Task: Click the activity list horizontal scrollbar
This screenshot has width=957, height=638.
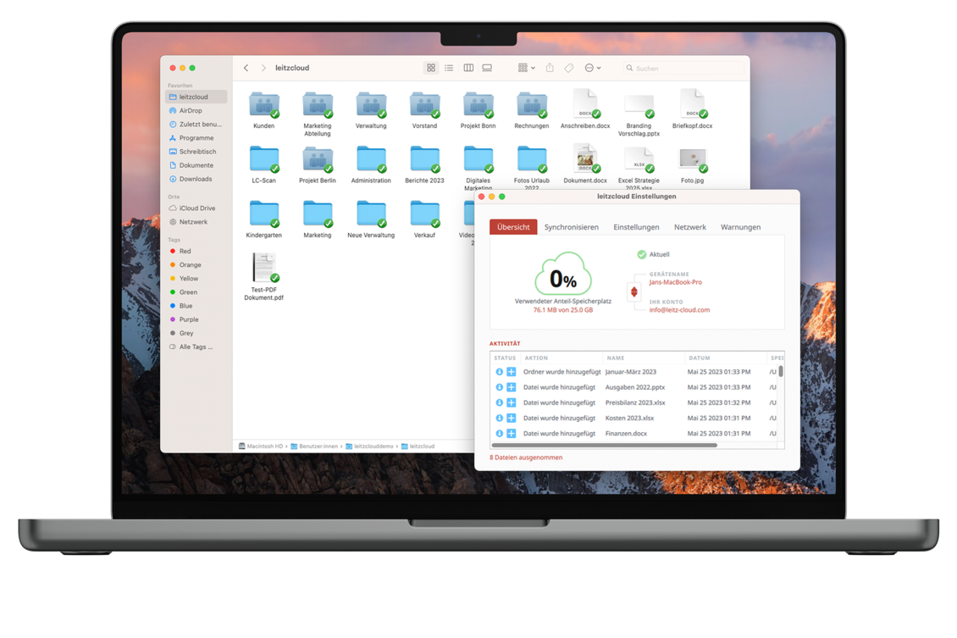Action: coord(604,445)
